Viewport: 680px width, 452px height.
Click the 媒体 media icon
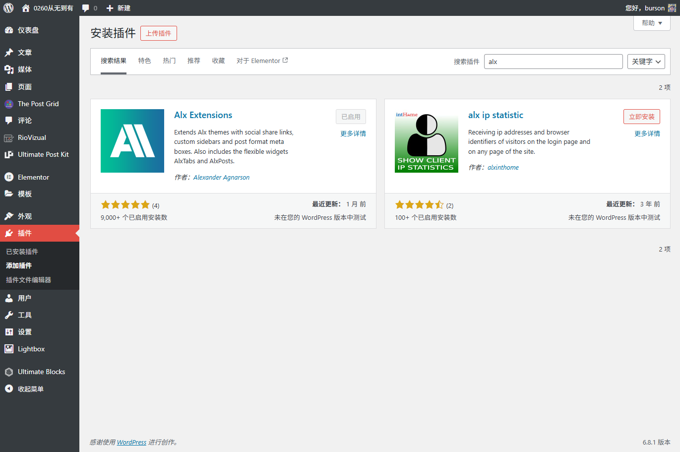[x=9, y=69]
